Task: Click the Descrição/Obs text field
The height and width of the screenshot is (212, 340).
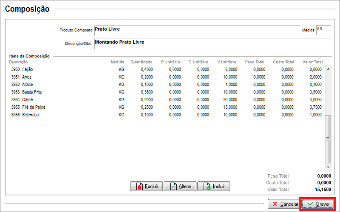Action: (x=212, y=42)
